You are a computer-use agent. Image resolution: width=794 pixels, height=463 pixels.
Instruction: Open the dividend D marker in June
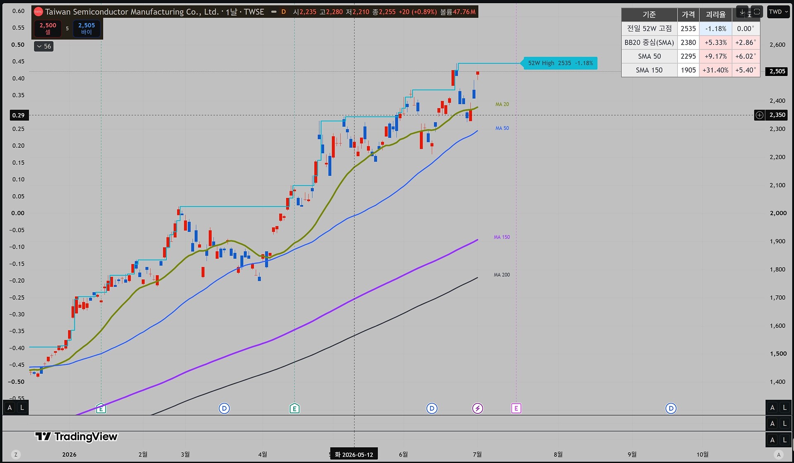coord(432,408)
